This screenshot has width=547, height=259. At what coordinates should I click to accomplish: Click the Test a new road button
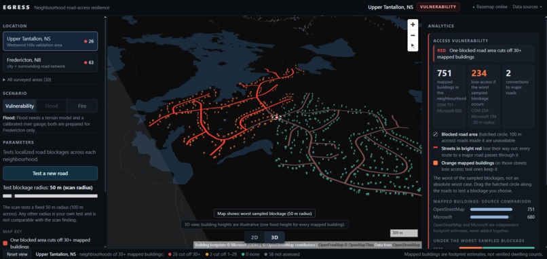coord(50,174)
